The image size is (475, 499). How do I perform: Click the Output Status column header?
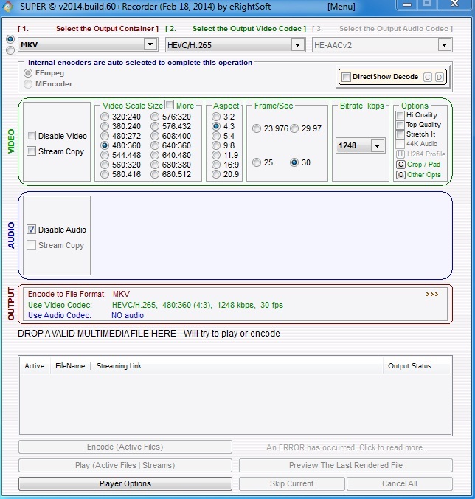click(x=409, y=365)
